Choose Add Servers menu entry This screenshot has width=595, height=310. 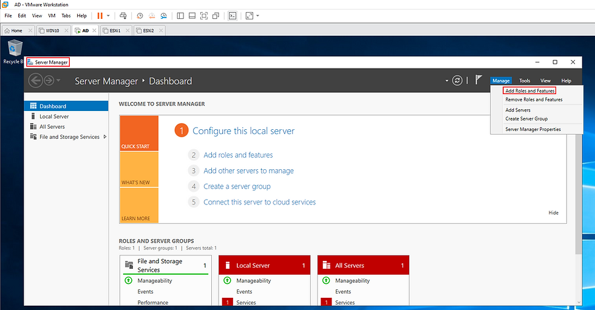point(518,110)
